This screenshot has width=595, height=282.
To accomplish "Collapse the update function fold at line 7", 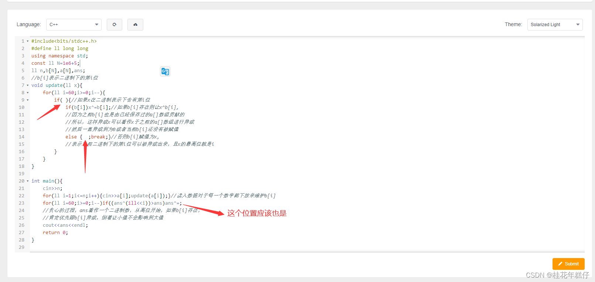I will 28,85.
